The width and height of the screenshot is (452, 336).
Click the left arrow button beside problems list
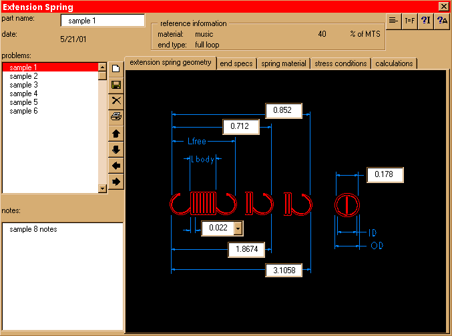[x=116, y=166]
